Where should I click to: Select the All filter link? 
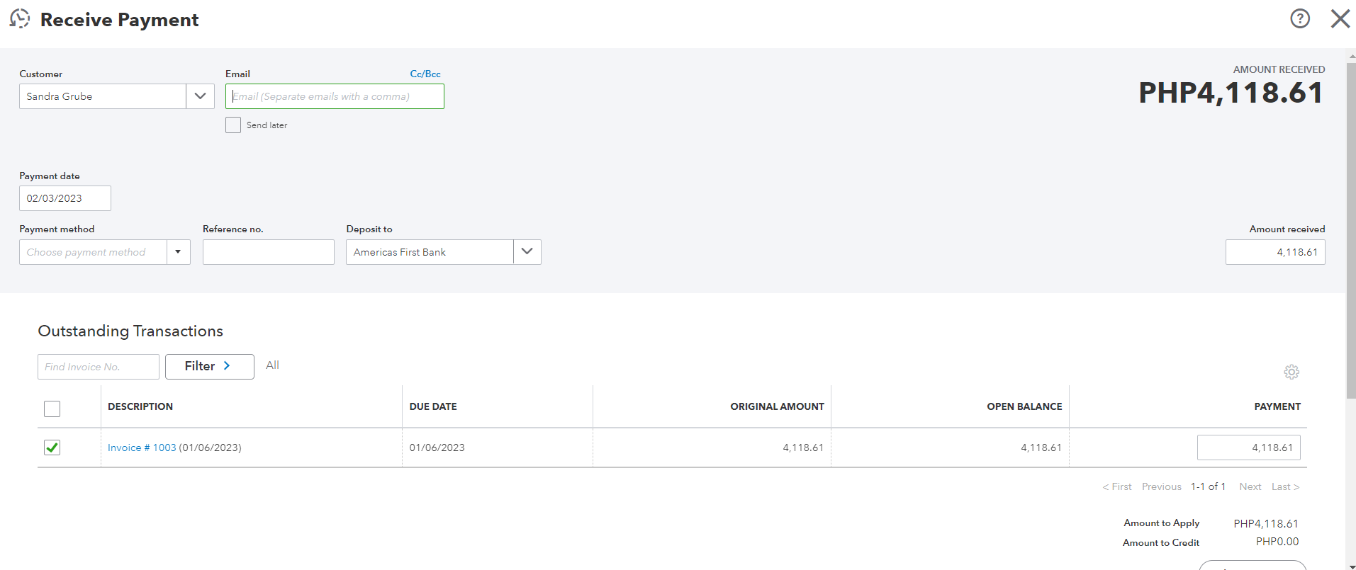click(x=272, y=365)
